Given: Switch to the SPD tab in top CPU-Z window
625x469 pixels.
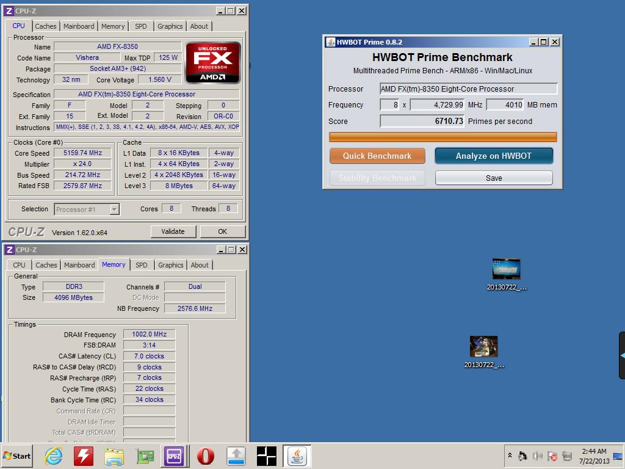Looking at the screenshot, I should [141, 26].
